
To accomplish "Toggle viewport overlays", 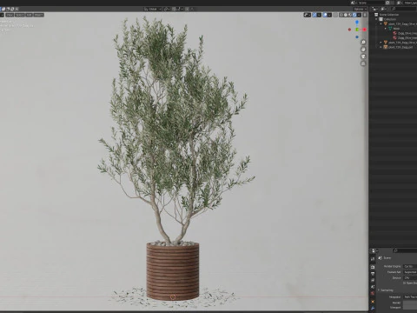I will (325, 15).
